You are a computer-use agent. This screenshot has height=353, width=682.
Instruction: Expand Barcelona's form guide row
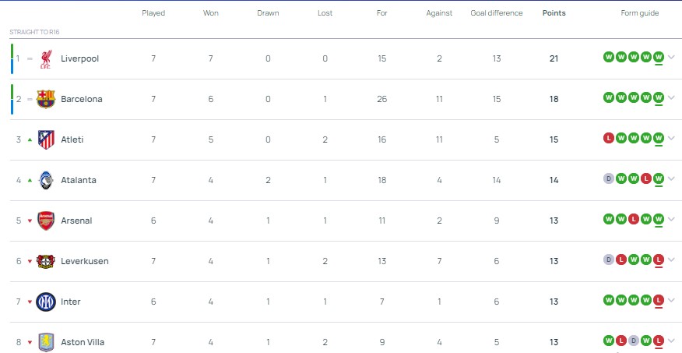point(671,97)
